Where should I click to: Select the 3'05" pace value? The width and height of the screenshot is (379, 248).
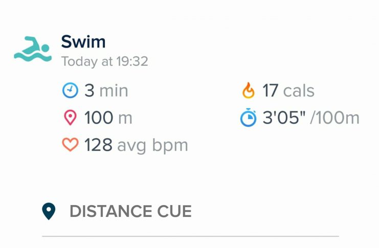click(x=284, y=117)
